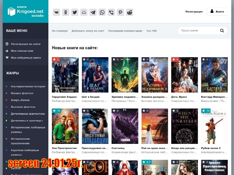Click Бояръ-Аниме genre under Бастард Императора
234x175 pixels.
coord(210,101)
